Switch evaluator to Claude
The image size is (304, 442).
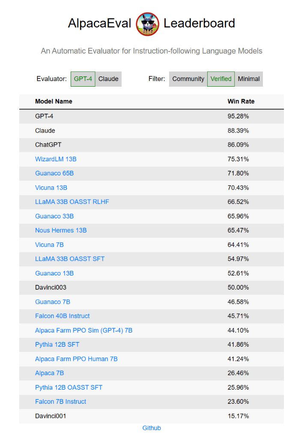tap(108, 79)
